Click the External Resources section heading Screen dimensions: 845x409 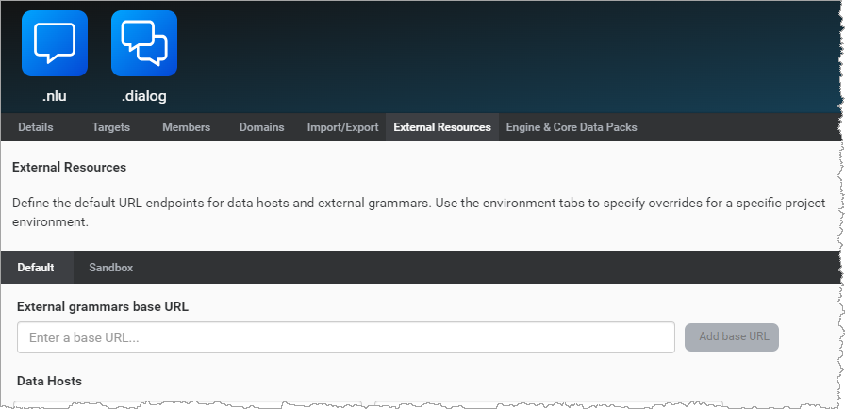[x=69, y=168]
